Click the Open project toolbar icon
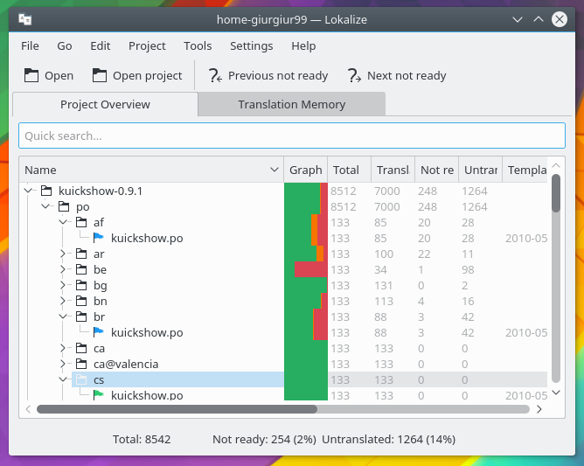Image resolution: width=584 pixels, height=466 pixels. point(100,75)
